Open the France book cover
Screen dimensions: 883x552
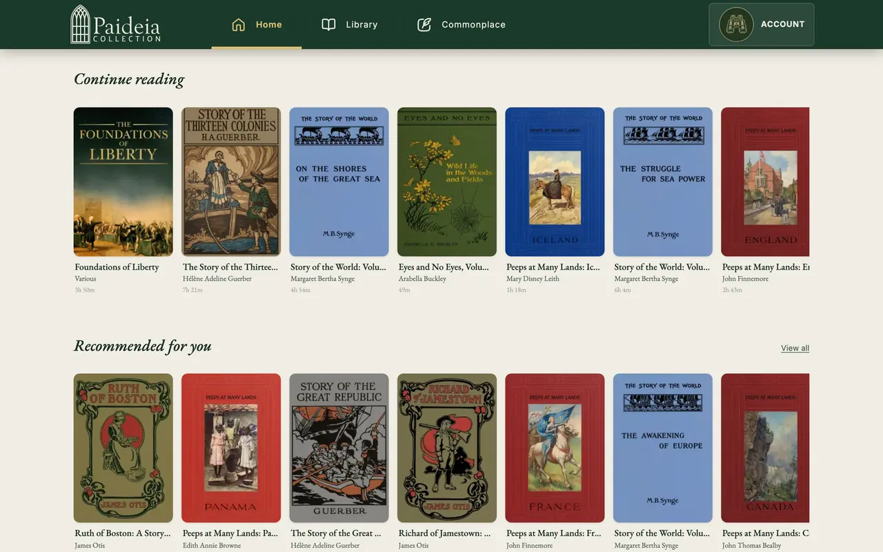(x=555, y=448)
